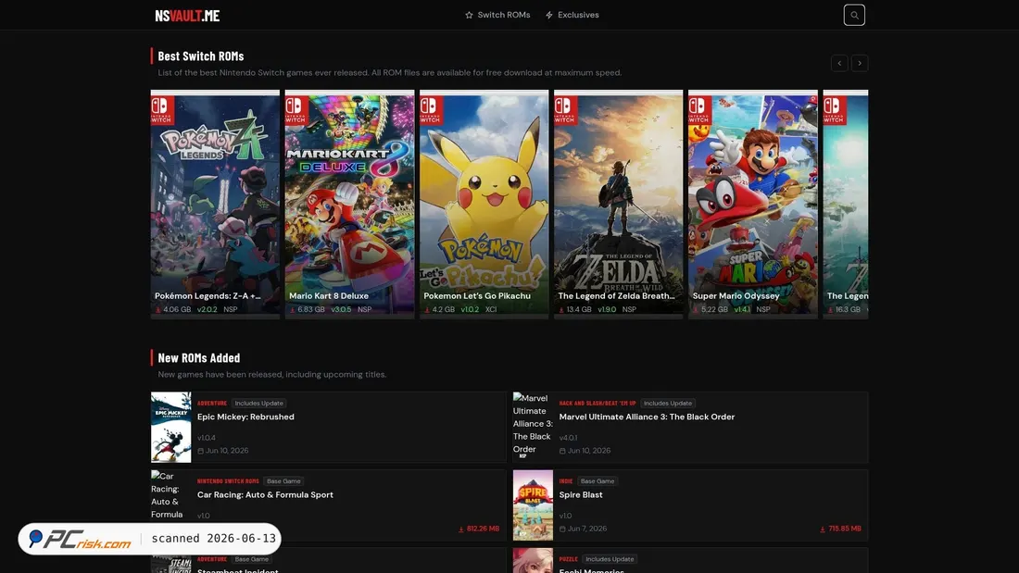The height and width of the screenshot is (573, 1019).
Task: Click XCI format label under Pikachu
Action: (x=491, y=309)
